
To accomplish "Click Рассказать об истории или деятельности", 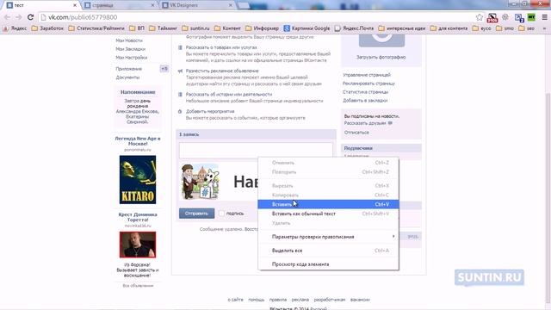I will click(229, 94).
